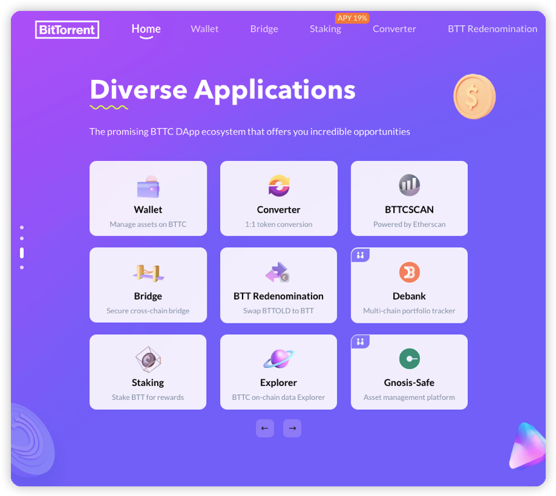Go to next applications page arrow
The height and width of the screenshot is (496, 556).
(x=292, y=428)
